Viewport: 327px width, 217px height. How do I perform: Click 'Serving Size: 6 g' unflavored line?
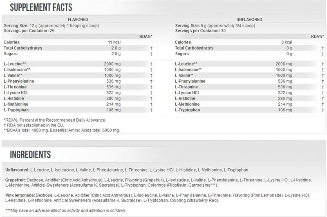(215, 26)
